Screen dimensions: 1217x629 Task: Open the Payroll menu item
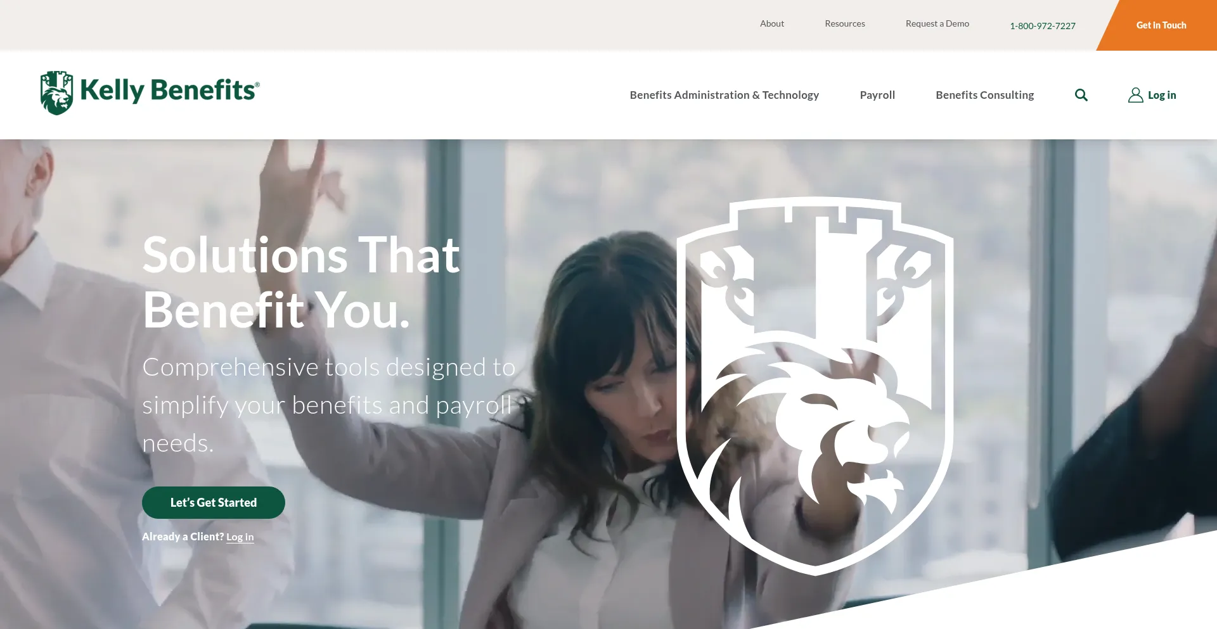pos(877,95)
